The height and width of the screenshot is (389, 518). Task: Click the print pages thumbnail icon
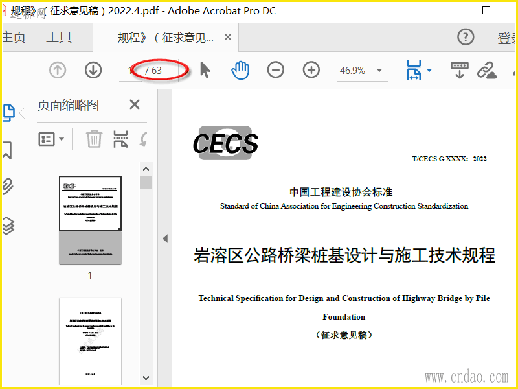(120, 139)
